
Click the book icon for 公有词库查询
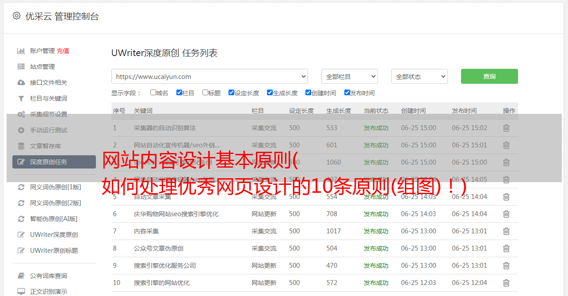click(21, 276)
